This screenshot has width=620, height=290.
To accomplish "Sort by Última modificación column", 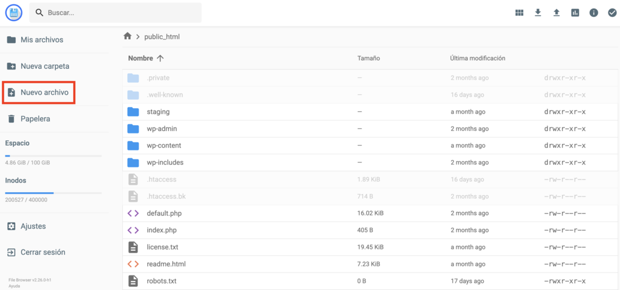I will (x=477, y=59).
